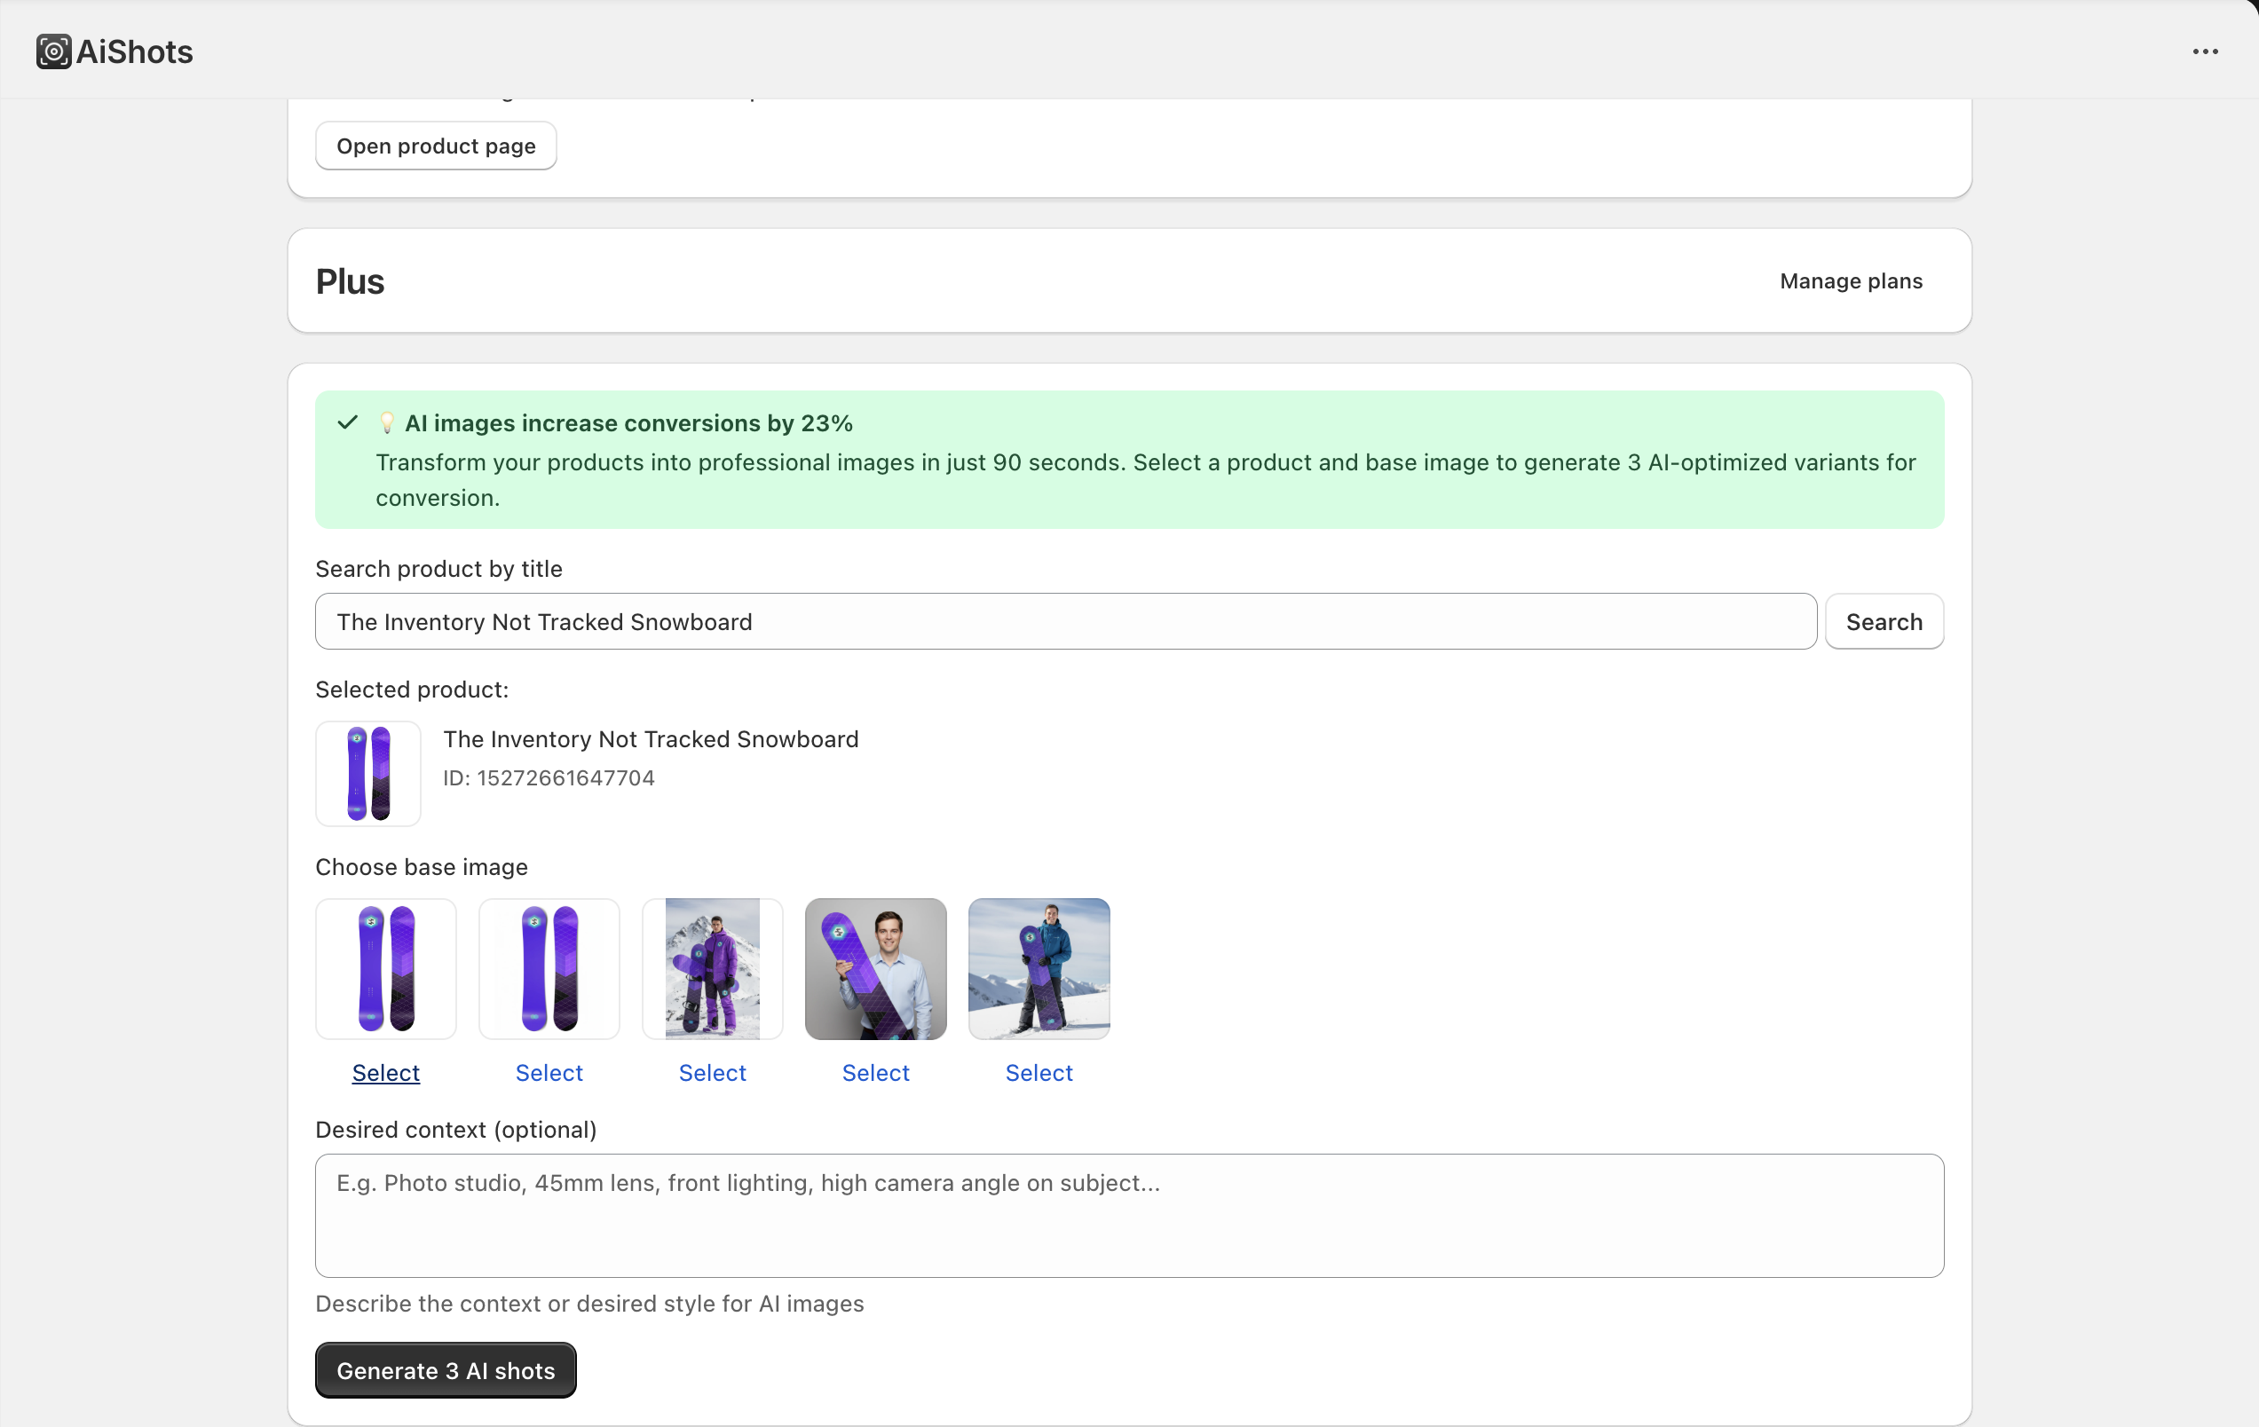The height and width of the screenshot is (1427, 2259).
Task: Click the lightbulb icon in the banner
Action: [x=386, y=423]
